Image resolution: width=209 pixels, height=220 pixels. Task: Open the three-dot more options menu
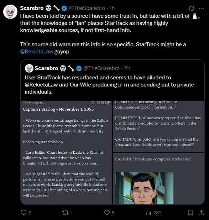click(x=201, y=9)
